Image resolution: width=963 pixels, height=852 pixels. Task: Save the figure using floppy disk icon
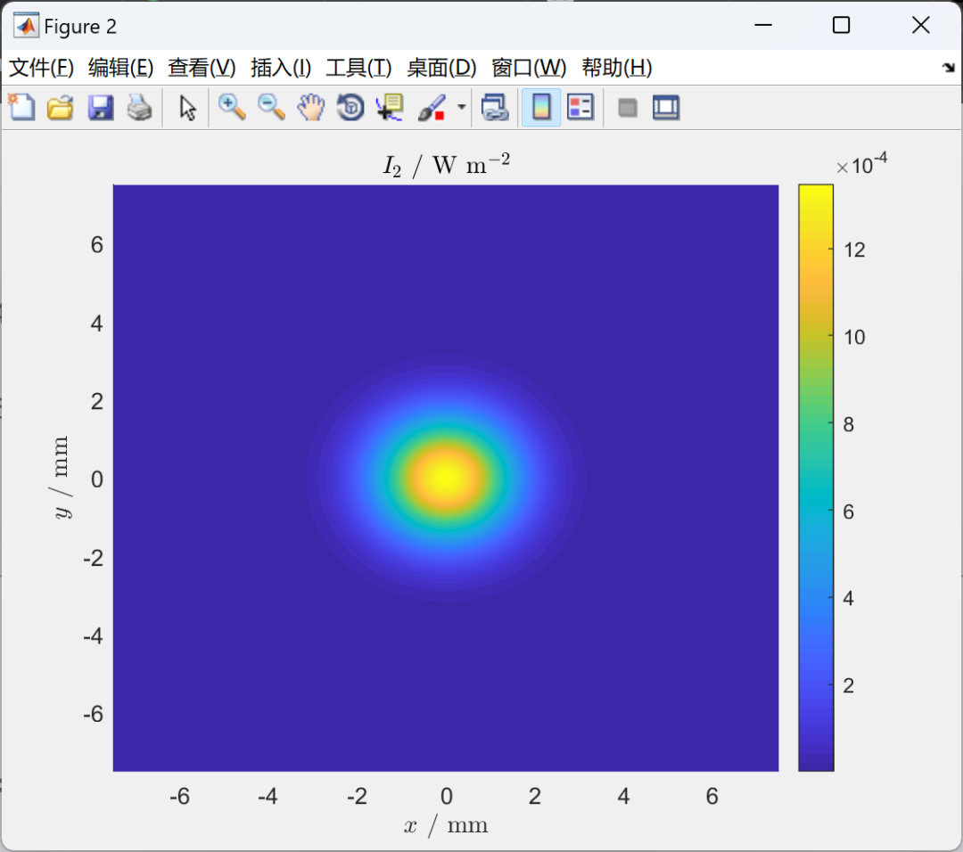click(100, 108)
